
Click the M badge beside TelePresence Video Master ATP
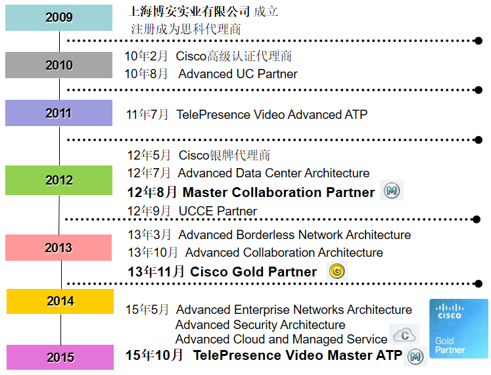pyautogui.click(x=415, y=357)
